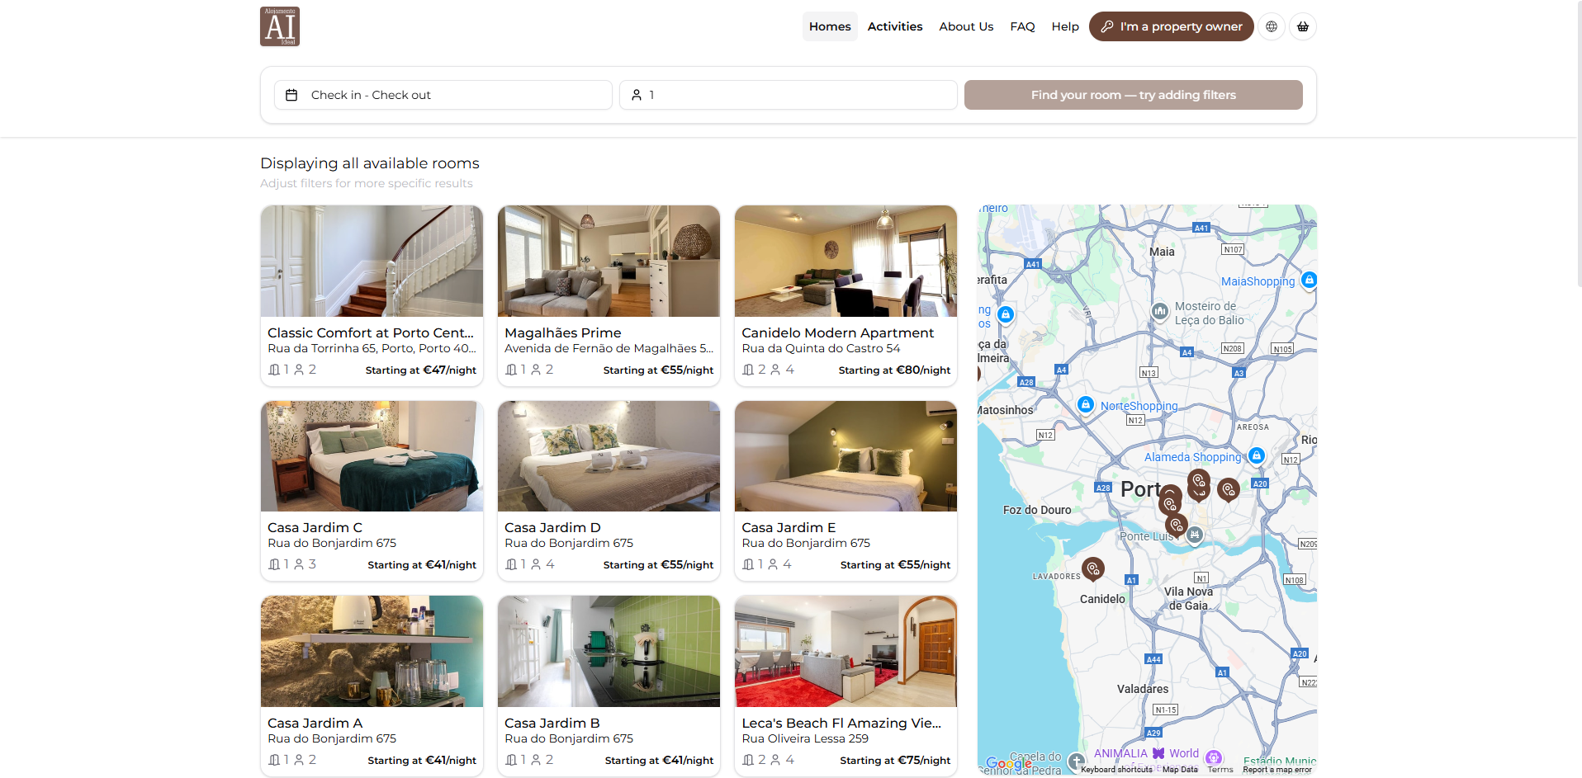Click the NorteShopping map pin
This screenshot has height=778, width=1582.
(1086, 404)
